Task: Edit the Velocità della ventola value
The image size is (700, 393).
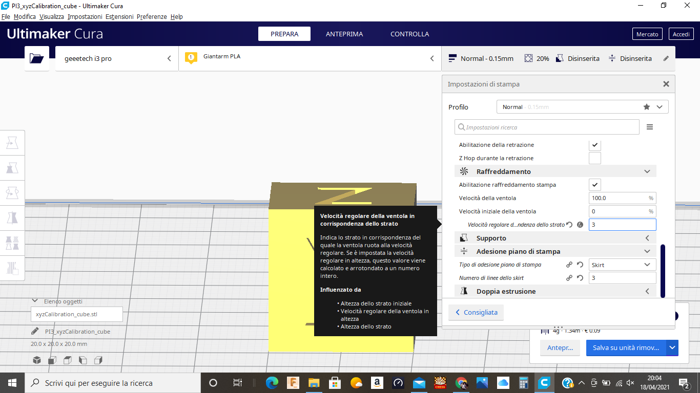Action: (623, 198)
